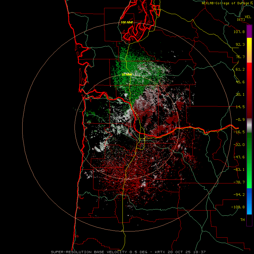Screen dimensions: 254x254
Task: Click the 92.3 value on velocity scale
Action: 240,44
